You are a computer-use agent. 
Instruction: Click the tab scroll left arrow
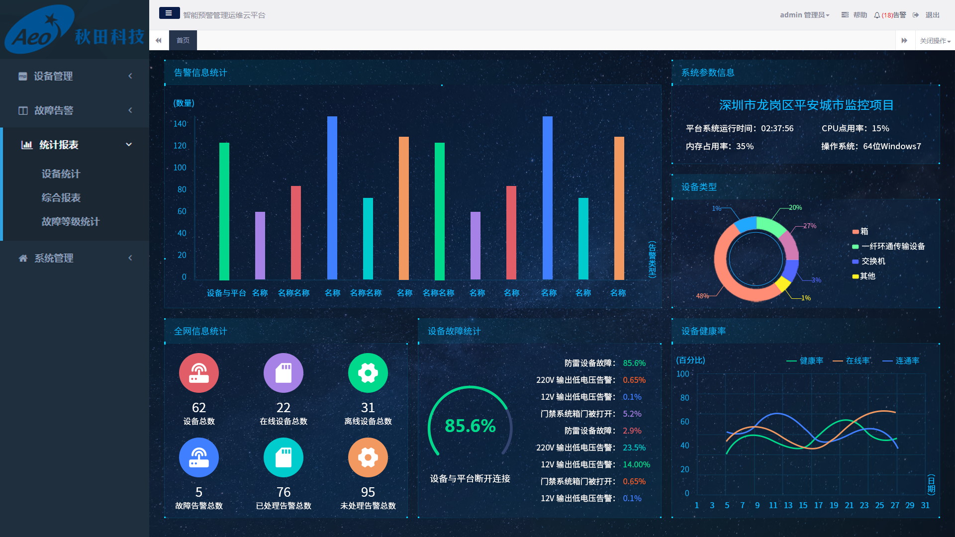tap(159, 40)
